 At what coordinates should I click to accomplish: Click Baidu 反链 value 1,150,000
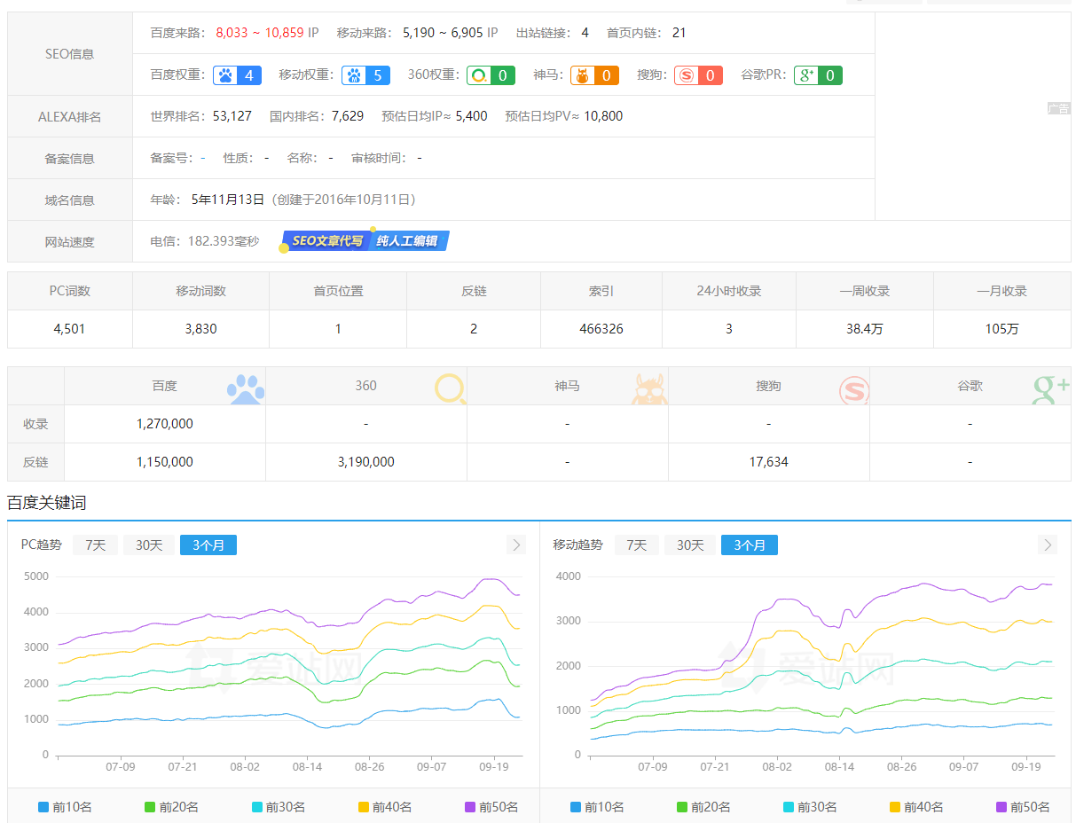click(164, 462)
